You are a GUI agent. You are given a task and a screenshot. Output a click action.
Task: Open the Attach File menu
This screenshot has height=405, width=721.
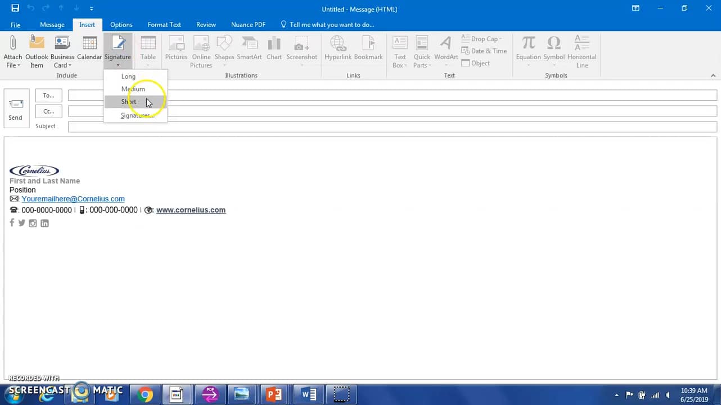(12, 52)
